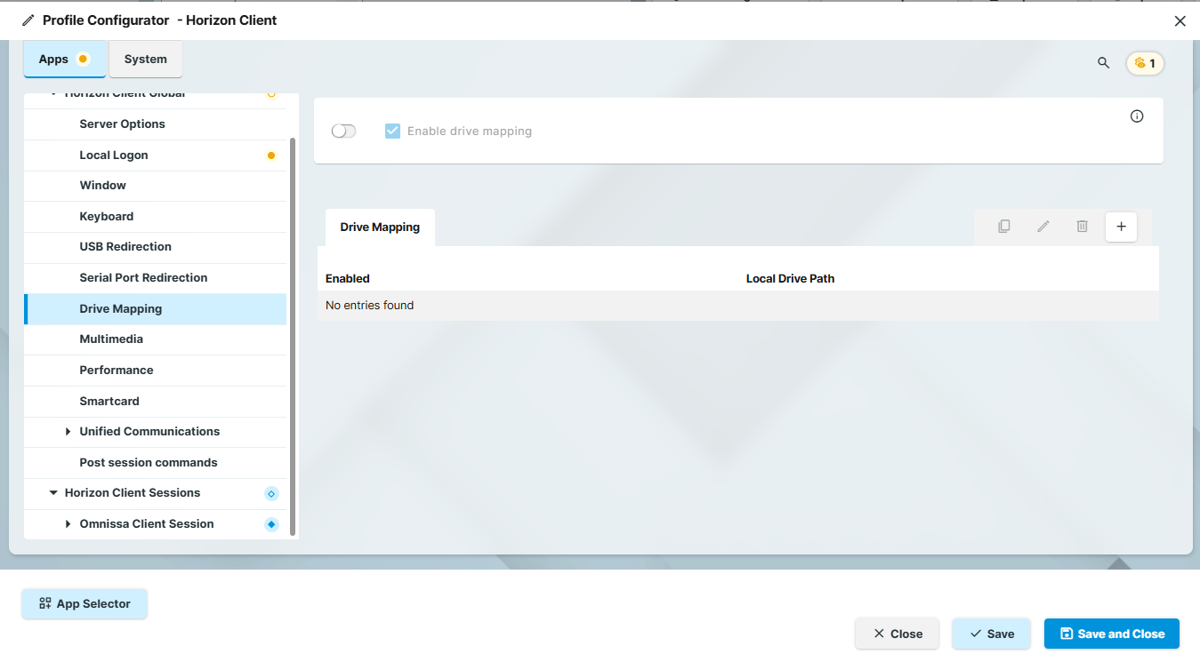Click the App Selector grid icon

pyautogui.click(x=43, y=603)
